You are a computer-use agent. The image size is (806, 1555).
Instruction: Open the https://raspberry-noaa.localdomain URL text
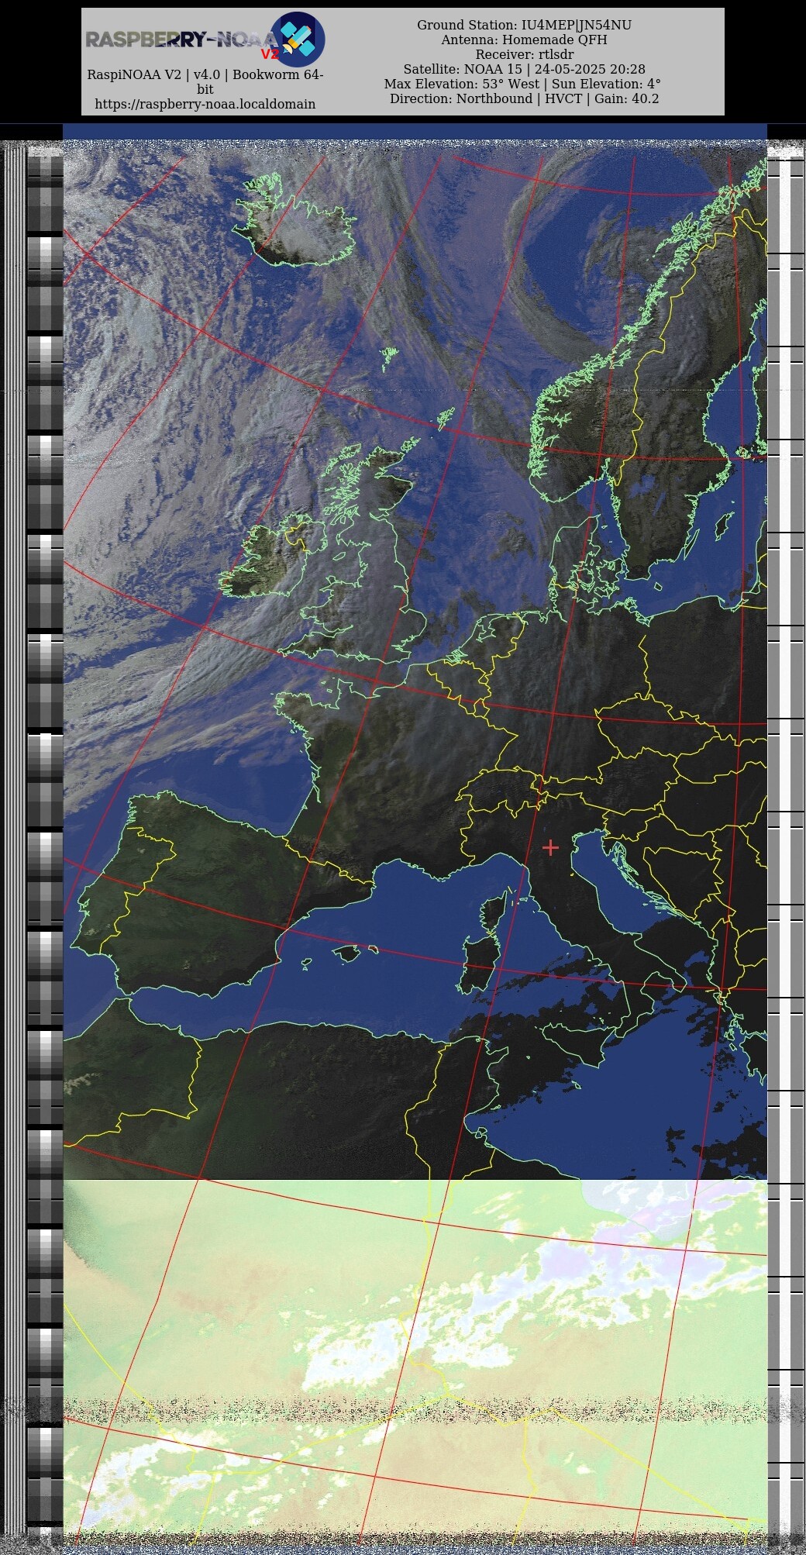coord(205,104)
